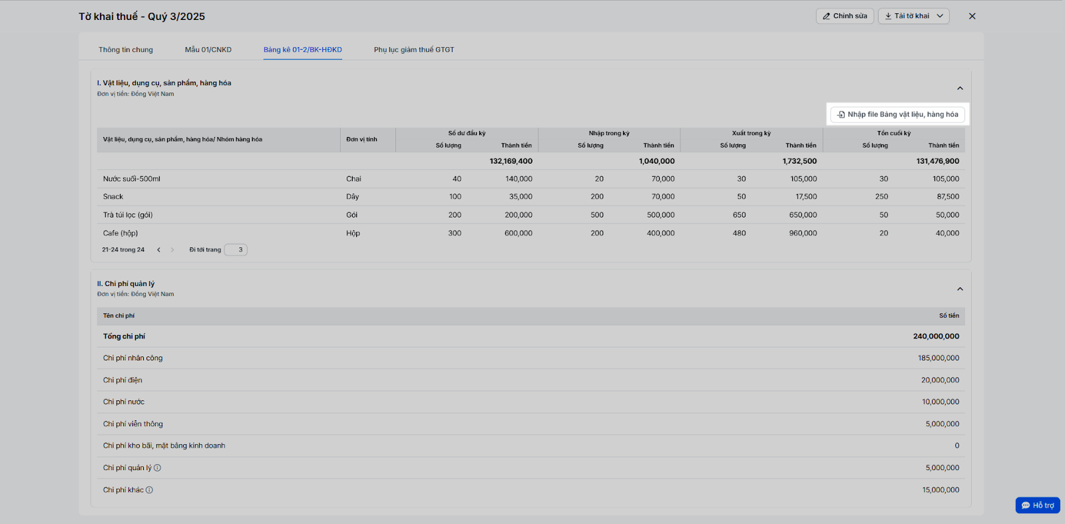Viewport: 1065px width, 524px height.
Task: Click the Đi tới trang page input
Action: tap(236, 250)
